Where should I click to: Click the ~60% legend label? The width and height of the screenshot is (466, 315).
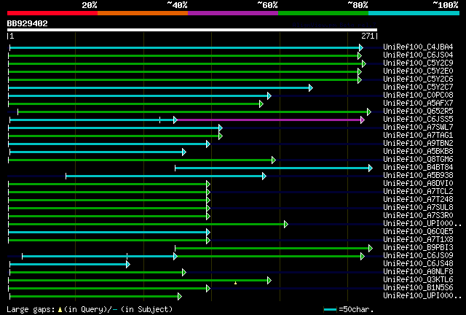point(267,5)
